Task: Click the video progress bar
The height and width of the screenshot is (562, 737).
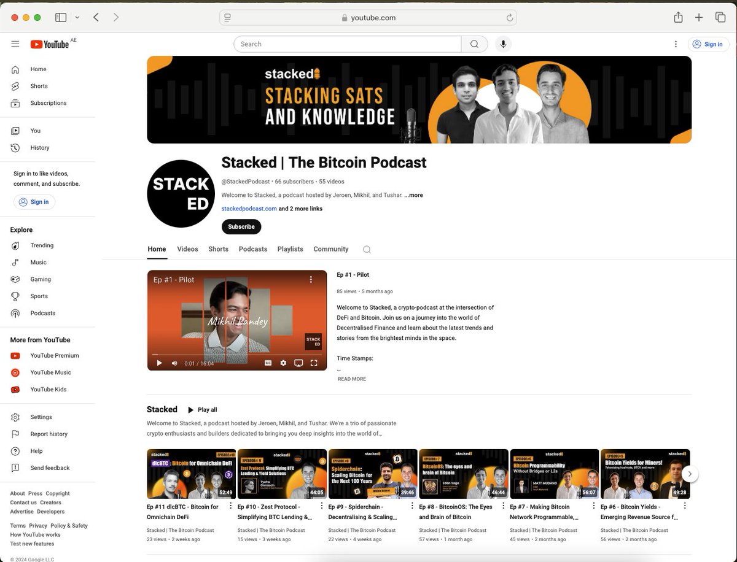Action: pos(237,354)
